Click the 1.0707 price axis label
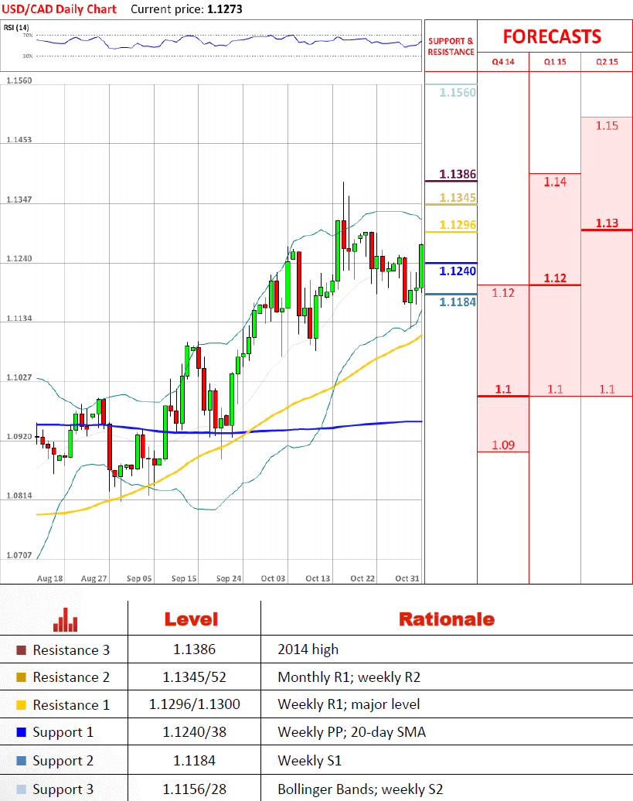 (x=19, y=555)
